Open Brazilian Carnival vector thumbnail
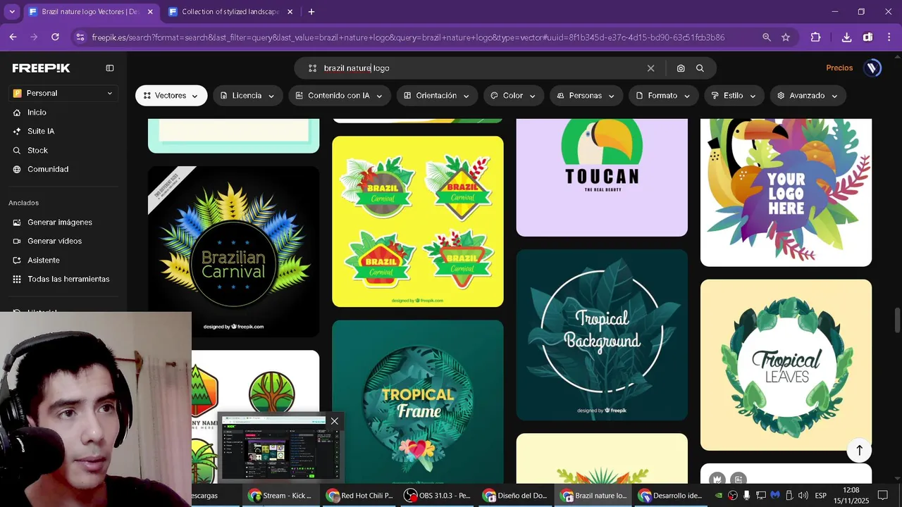The width and height of the screenshot is (902, 507). click(233, 251)
